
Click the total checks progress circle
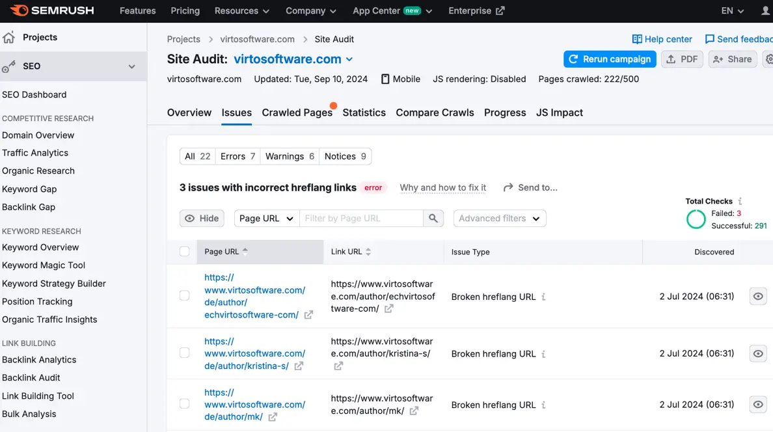tap(696, 219)
